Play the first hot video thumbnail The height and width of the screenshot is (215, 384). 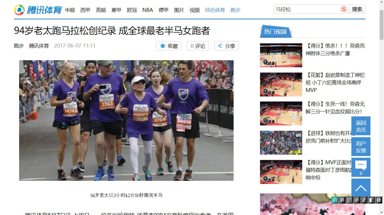point(281,55)
